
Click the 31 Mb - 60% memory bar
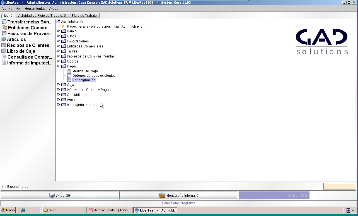click(x=274, y=196)
